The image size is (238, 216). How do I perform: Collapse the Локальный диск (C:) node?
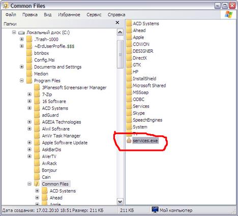tap(14, 32)
